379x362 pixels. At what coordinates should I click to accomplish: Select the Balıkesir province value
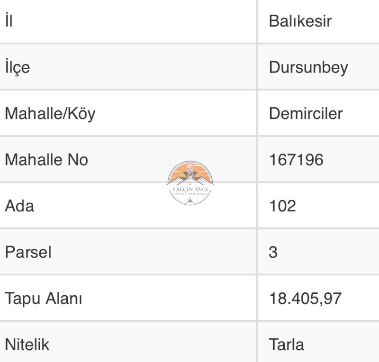pyautogui.click(x=300, y=21)
